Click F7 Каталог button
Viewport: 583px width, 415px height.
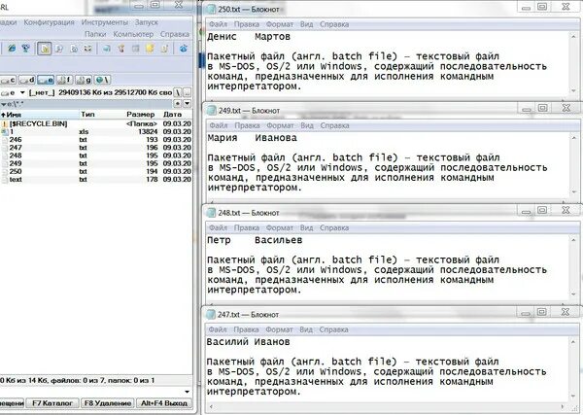point(52,403)
